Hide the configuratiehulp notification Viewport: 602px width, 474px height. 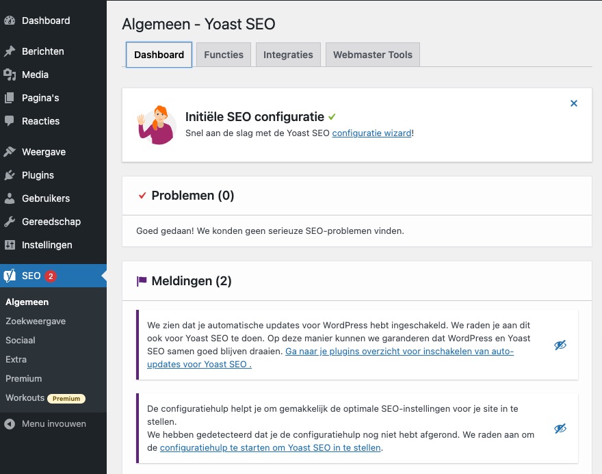pyautogui.click(x=560, y=429)
